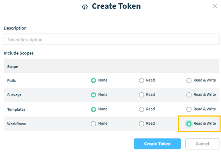This screenshot has height=152, width=221.
Task: Click the Scope column header
Action: pyautogui.click(x=13, y=67)
